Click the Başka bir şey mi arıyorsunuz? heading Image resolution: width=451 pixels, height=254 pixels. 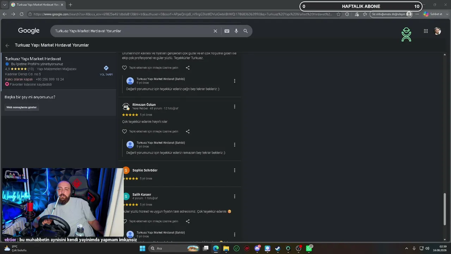tap(30, 97)
